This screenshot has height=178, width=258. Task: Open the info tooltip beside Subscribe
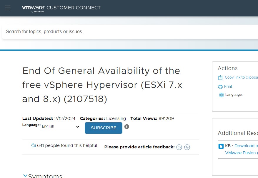point(126,126)
